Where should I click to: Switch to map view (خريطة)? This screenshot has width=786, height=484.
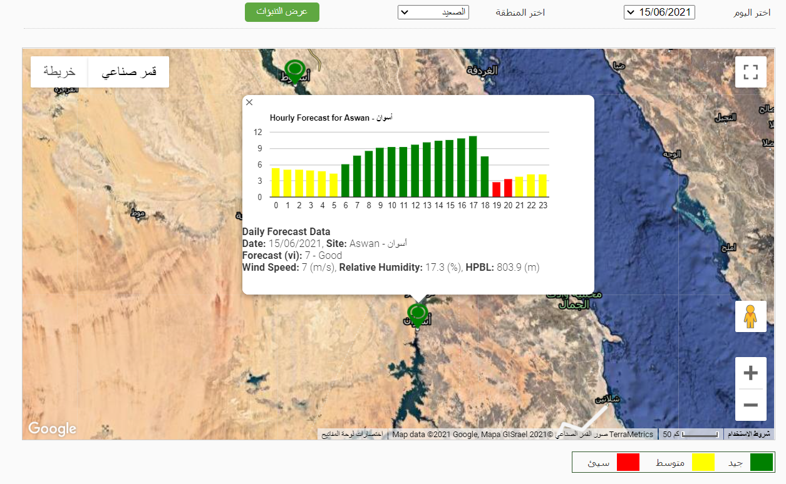(59, 72)
